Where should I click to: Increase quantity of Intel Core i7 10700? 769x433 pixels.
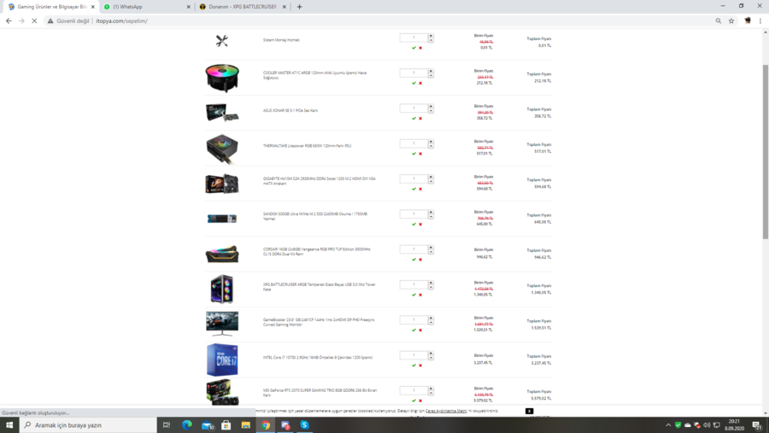click(431, 354)
